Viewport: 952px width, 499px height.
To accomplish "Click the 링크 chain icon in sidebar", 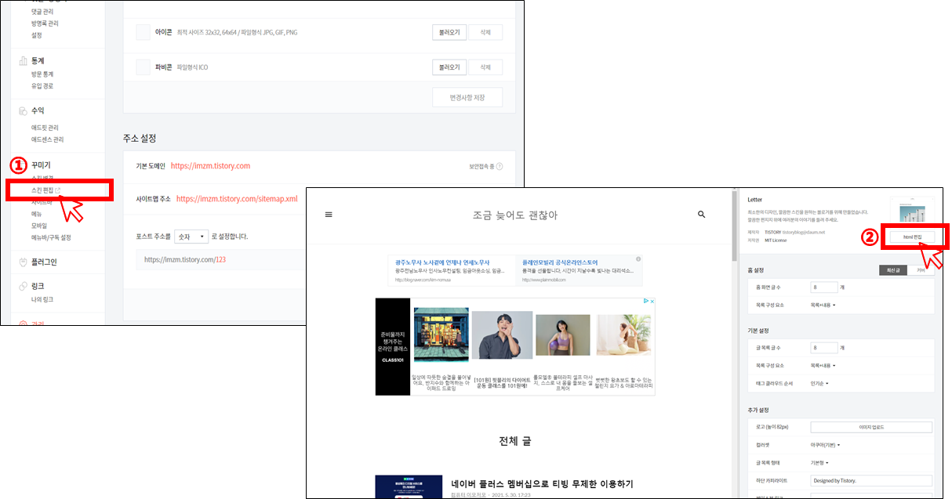I will pos(23,286).
